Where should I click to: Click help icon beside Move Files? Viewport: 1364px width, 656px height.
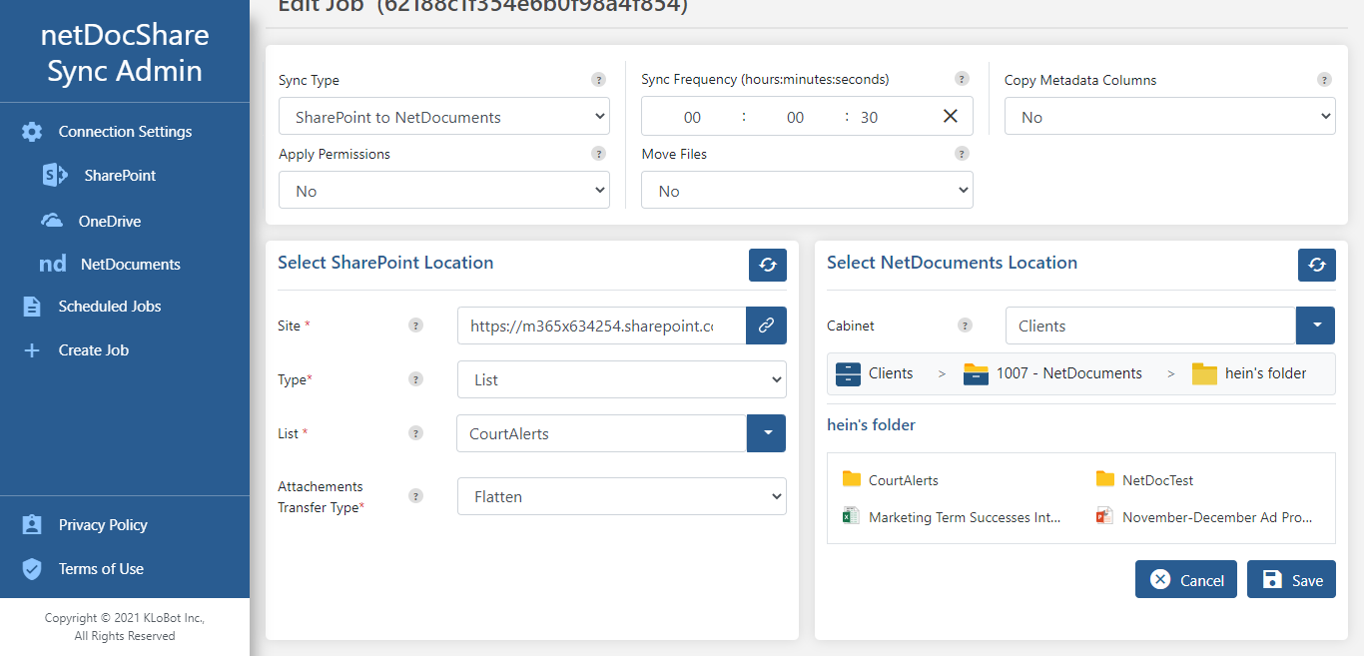coord(962,154)
